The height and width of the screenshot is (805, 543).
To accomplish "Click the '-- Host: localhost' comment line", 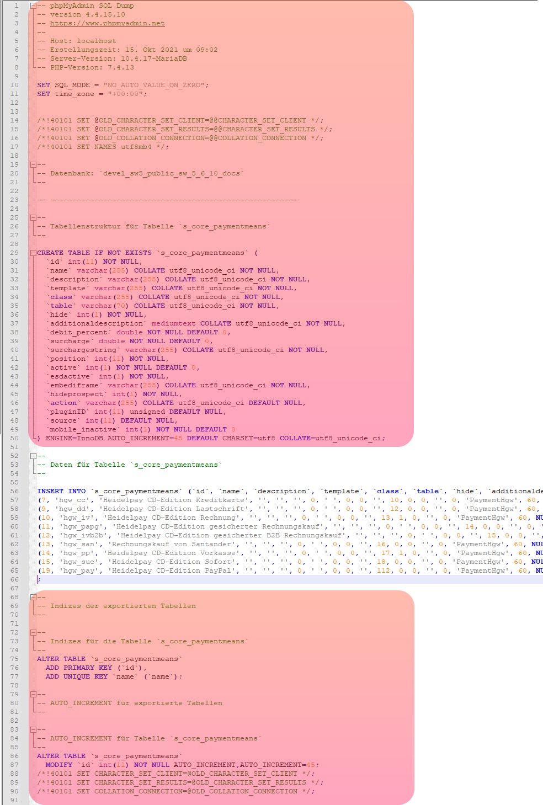I will 77,41.
